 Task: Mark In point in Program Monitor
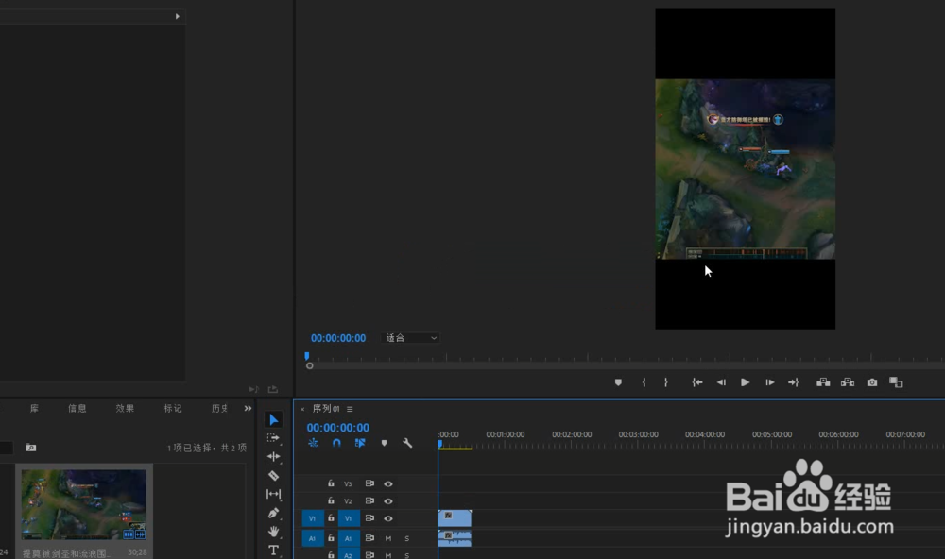644,382
